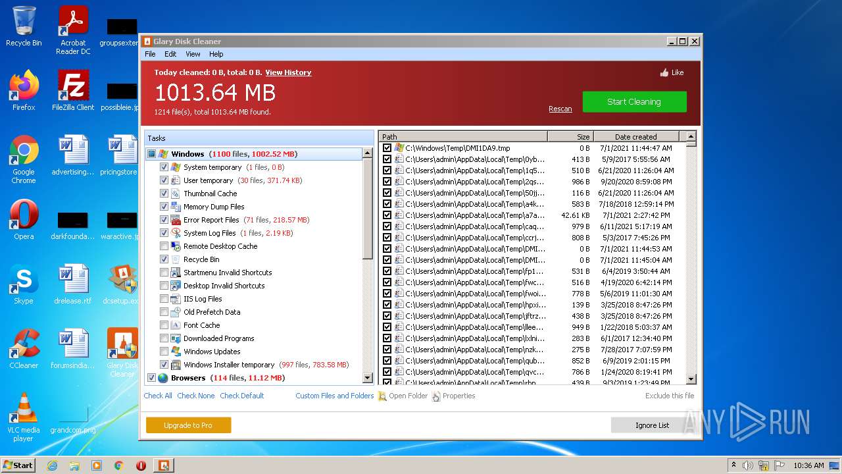Click the Properties icon
This screenshot has height=474, width=842.
(x=436, y=396)
